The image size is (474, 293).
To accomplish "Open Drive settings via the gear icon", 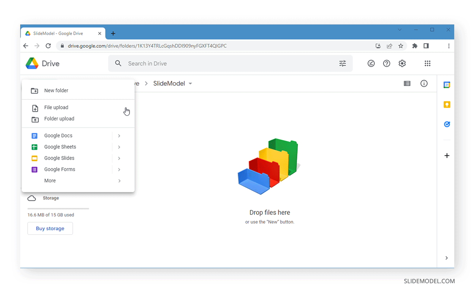I will click(x=402, y=63).
